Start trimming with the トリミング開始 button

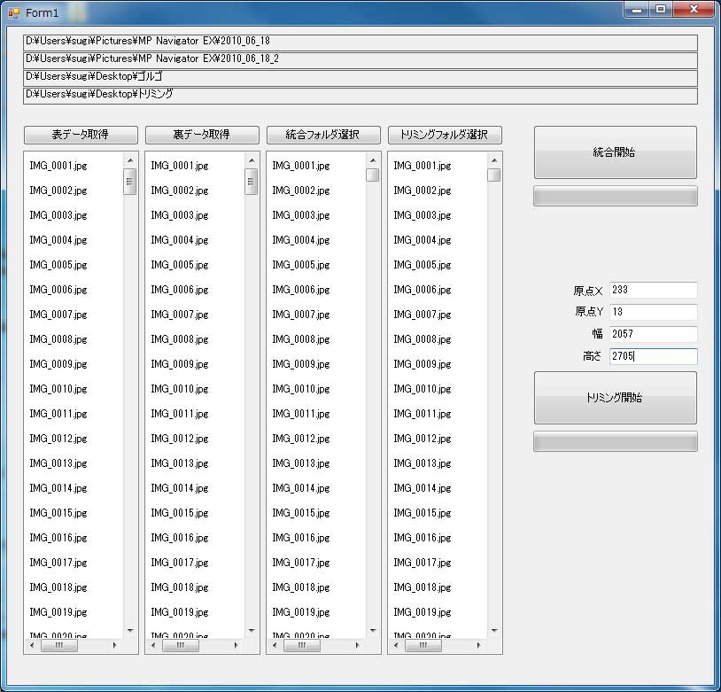(615, 398)
